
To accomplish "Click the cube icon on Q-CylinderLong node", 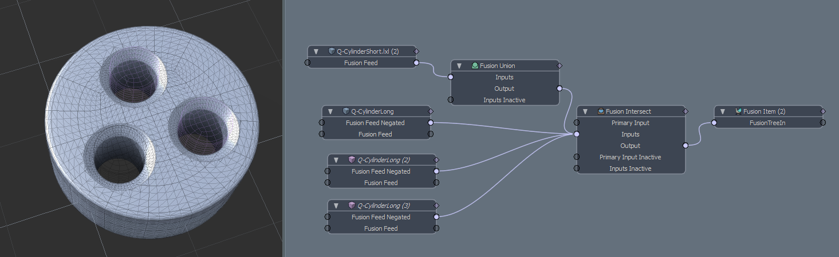I will (346, 111).
